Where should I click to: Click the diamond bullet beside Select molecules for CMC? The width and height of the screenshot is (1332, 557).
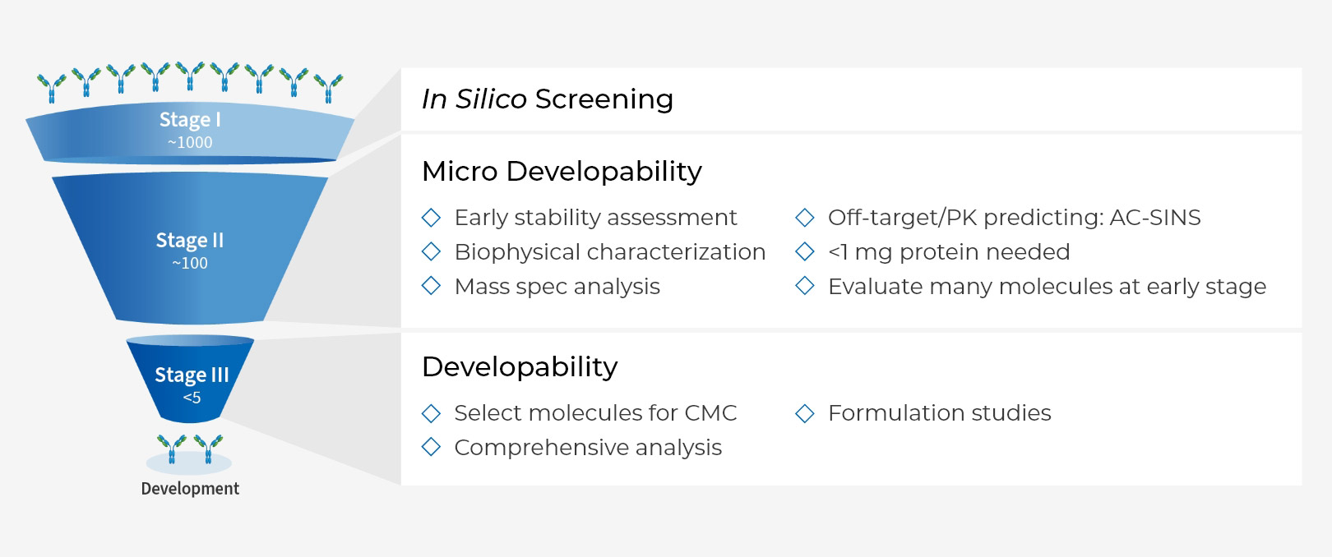431,413
